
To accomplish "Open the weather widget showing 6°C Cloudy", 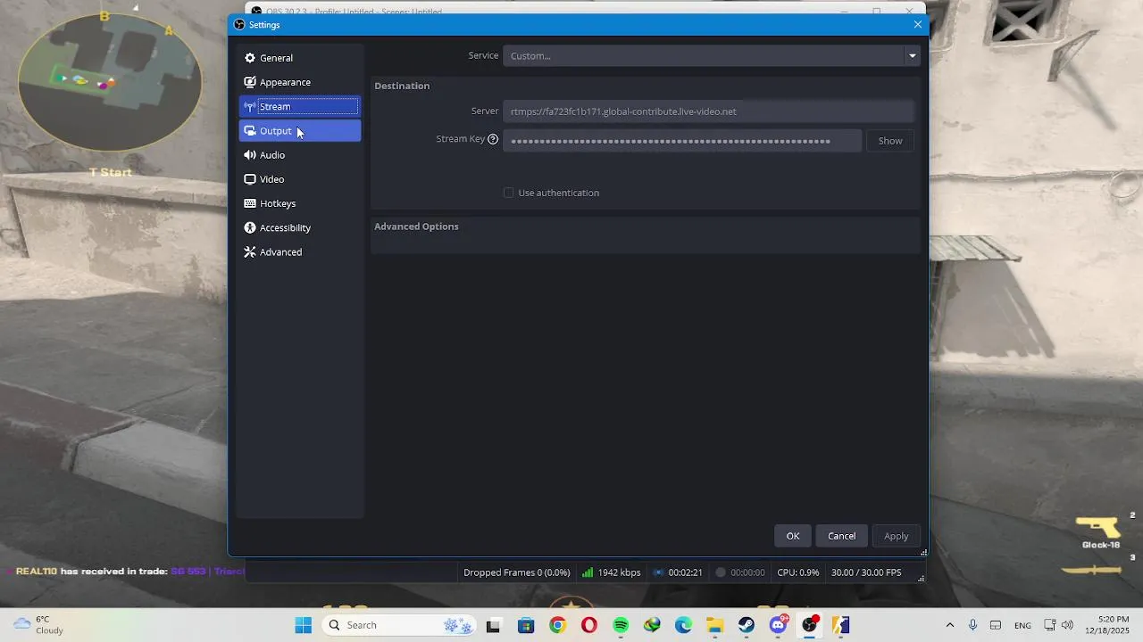I will click(x=39, y=625).
